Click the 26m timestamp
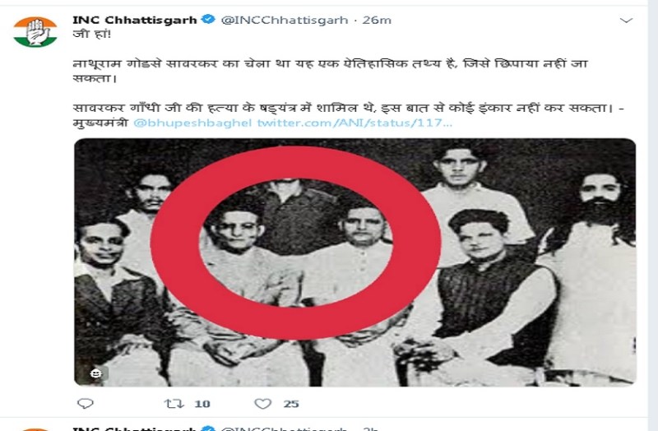658x431 pixels. (x=377, y=20)
